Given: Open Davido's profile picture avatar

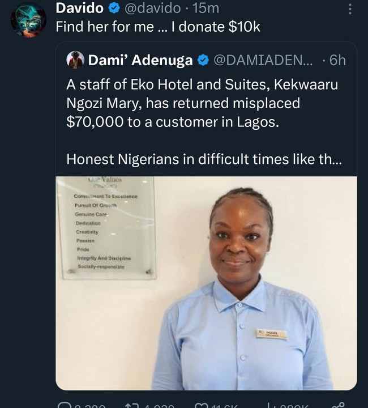Looking at the screenshot, I should coord(28,20).
